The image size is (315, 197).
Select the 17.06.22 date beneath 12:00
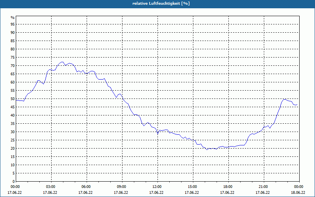click(156, 193)
